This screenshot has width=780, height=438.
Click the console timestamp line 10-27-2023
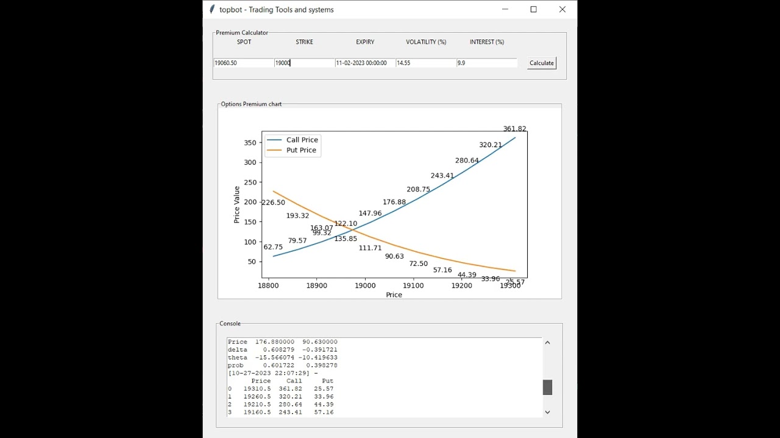click(x=273, y=373)
